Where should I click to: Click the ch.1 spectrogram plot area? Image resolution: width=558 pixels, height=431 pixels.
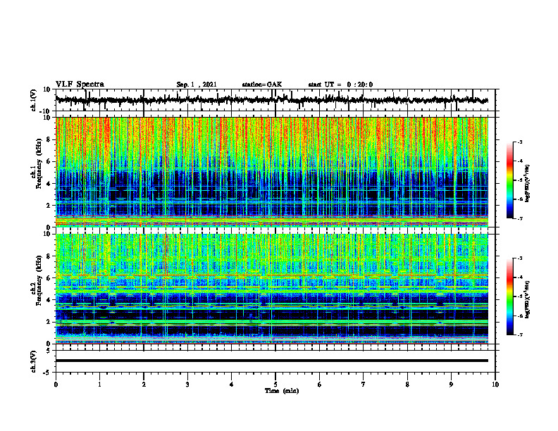coord(272,172)
